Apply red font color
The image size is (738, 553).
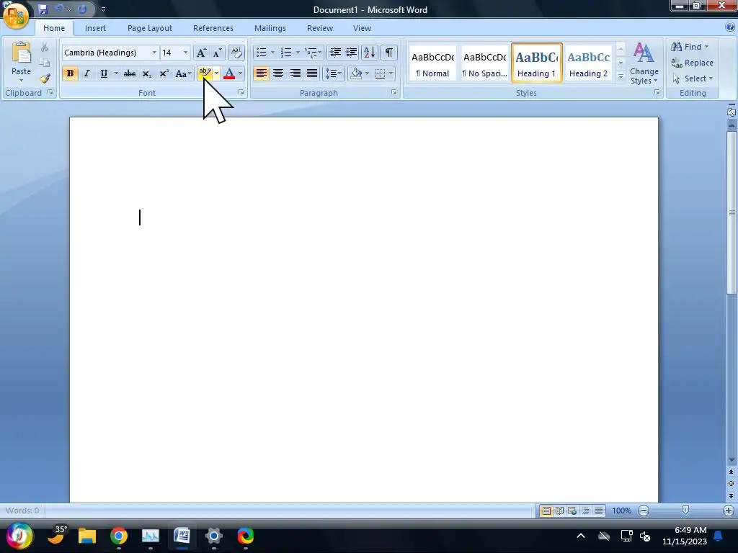pos(229,73)
